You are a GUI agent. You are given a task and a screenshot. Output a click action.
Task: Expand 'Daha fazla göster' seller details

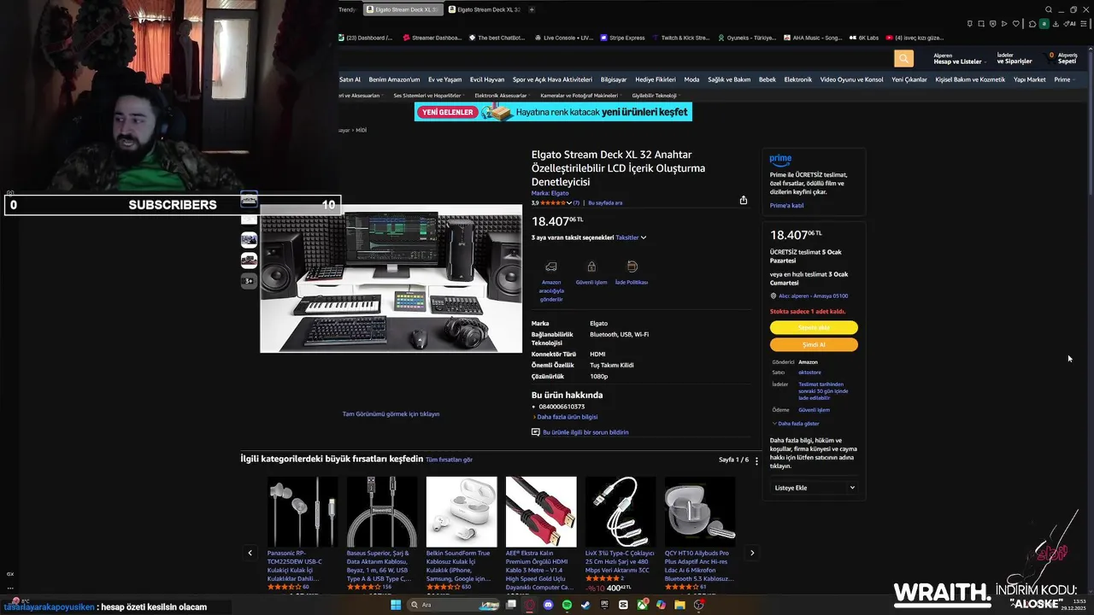[796, 424]
